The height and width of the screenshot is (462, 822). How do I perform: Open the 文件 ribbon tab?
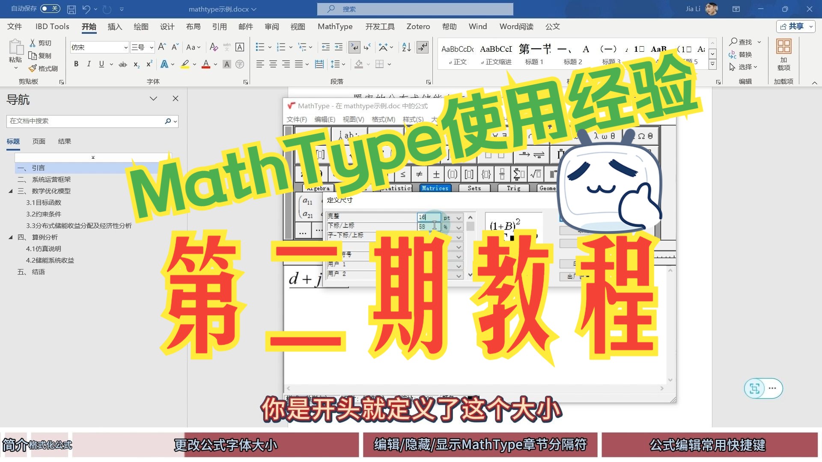coord(15,27)
